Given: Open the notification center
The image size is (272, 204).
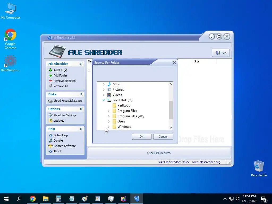Looking at the screenshot, I should 264,199.
